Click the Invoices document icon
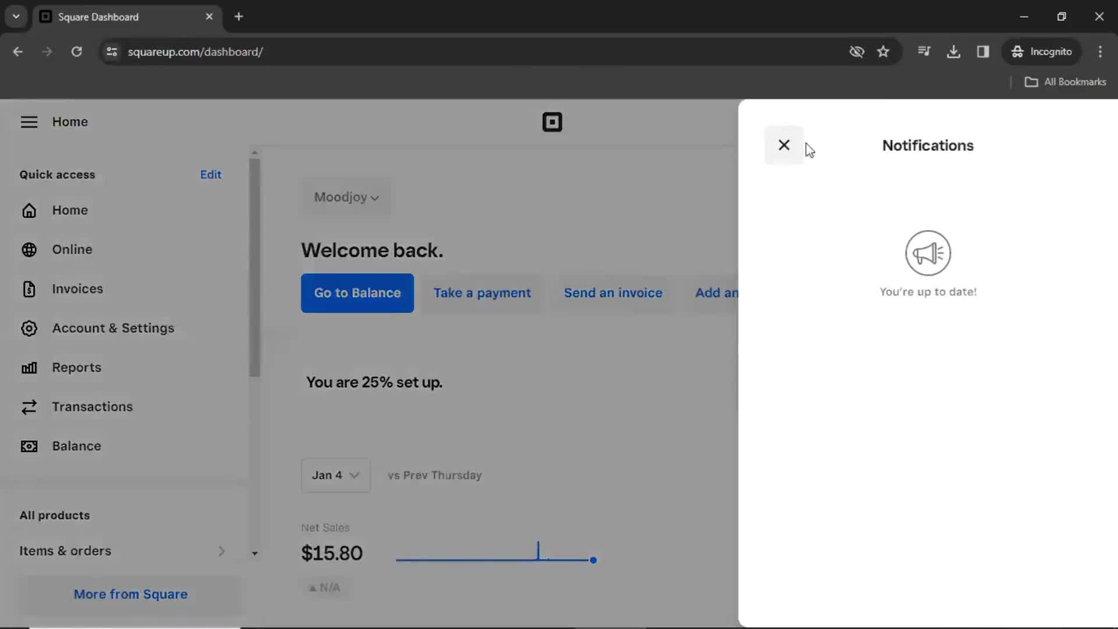This screenshot has height=629, width=1118. point(29,289)
